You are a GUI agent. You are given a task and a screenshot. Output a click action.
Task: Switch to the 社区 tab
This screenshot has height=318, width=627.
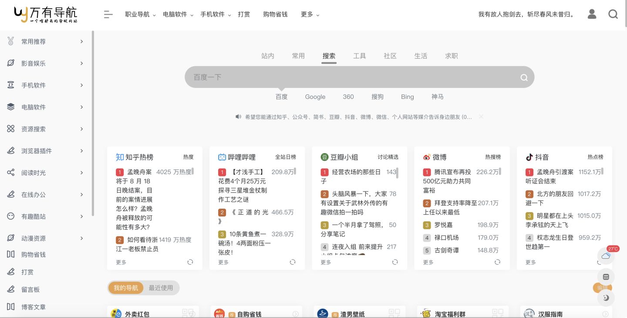click(390, 56)
